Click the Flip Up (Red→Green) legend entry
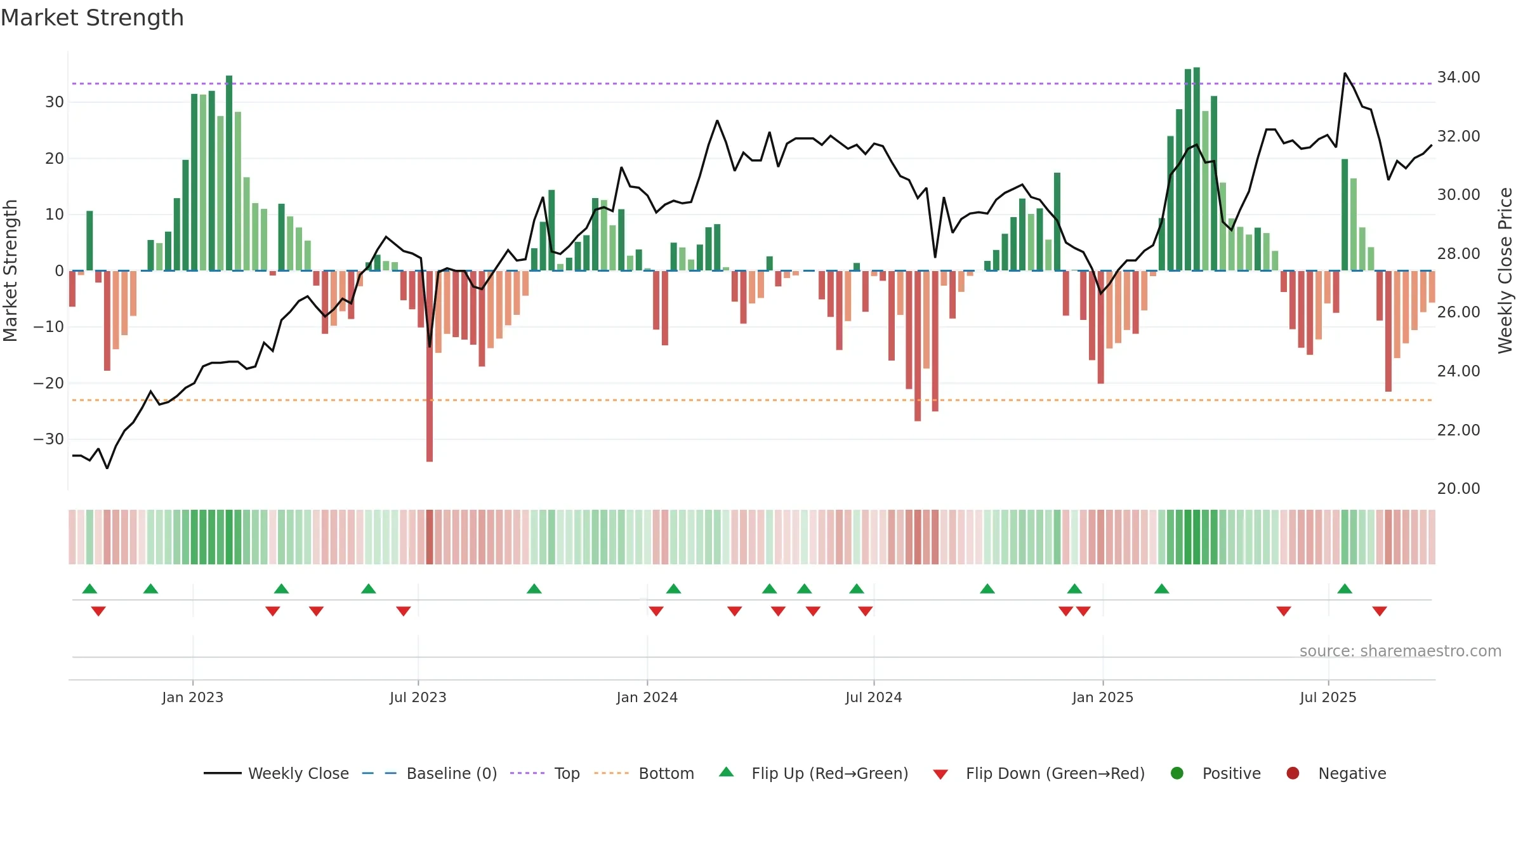 pos(814,773)
